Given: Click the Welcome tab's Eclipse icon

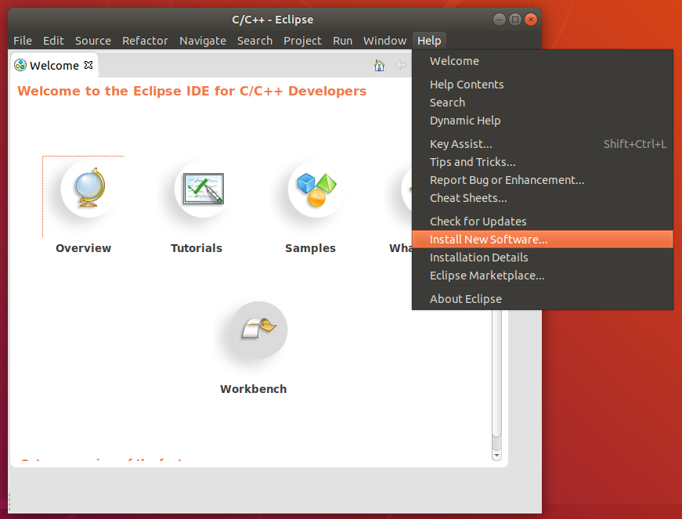Looking at the screenshot, I should (20, 65).
